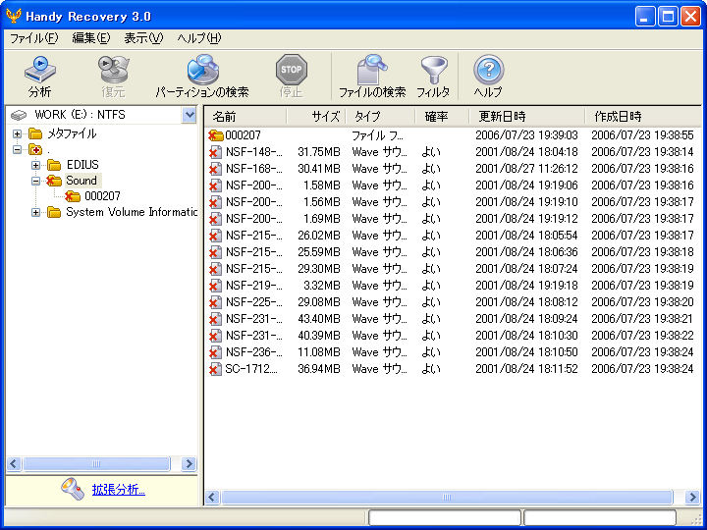Click the Handy Recovery app icon in title bar
The image size is (707, 530).
coord(14,16)
